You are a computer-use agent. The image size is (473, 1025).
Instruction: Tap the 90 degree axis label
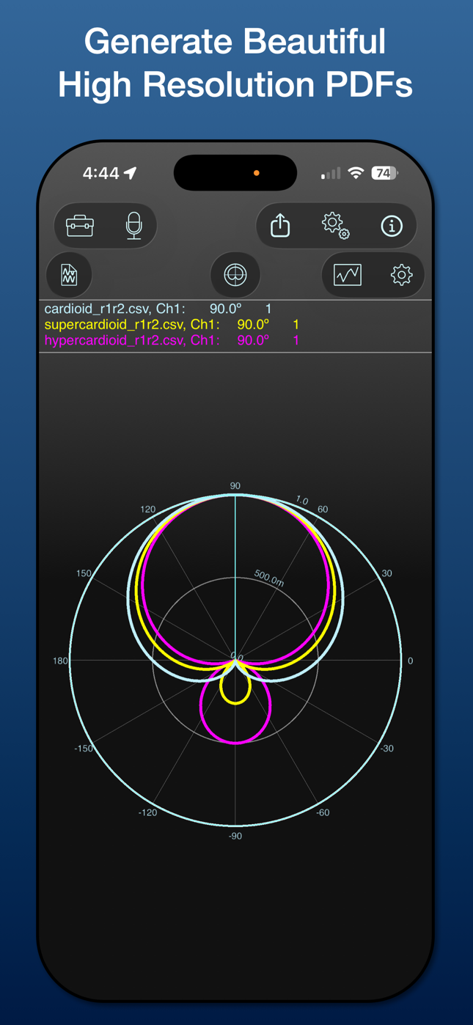(235, 486)
